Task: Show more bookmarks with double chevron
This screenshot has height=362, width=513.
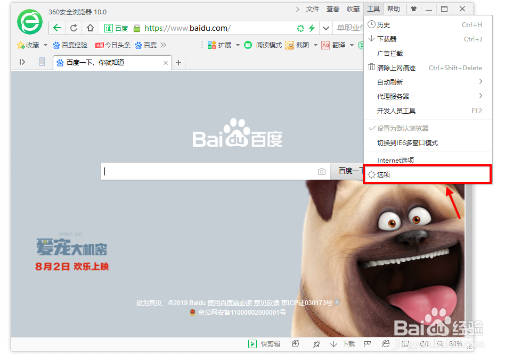Action: (163, 45)
